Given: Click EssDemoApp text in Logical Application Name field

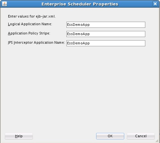Looking at the screenshot, I should tap(78, 25).
